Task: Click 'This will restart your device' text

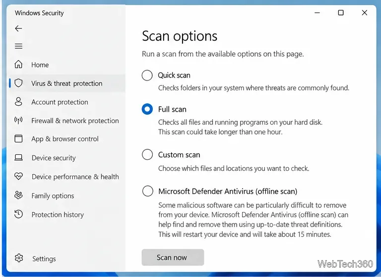Action: click(x=245, y=234)
